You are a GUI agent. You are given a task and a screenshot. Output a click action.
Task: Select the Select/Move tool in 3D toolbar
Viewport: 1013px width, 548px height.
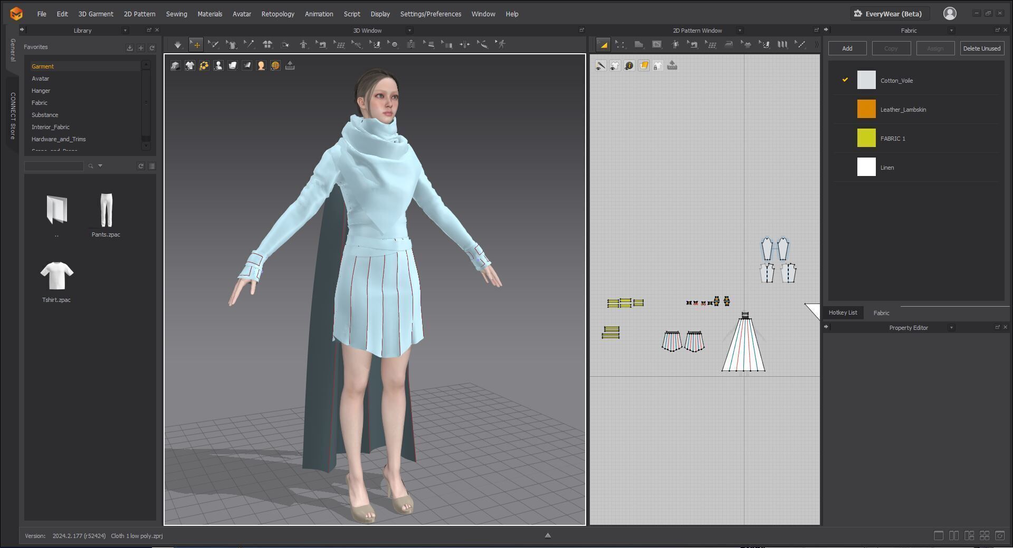click(196, 45)
